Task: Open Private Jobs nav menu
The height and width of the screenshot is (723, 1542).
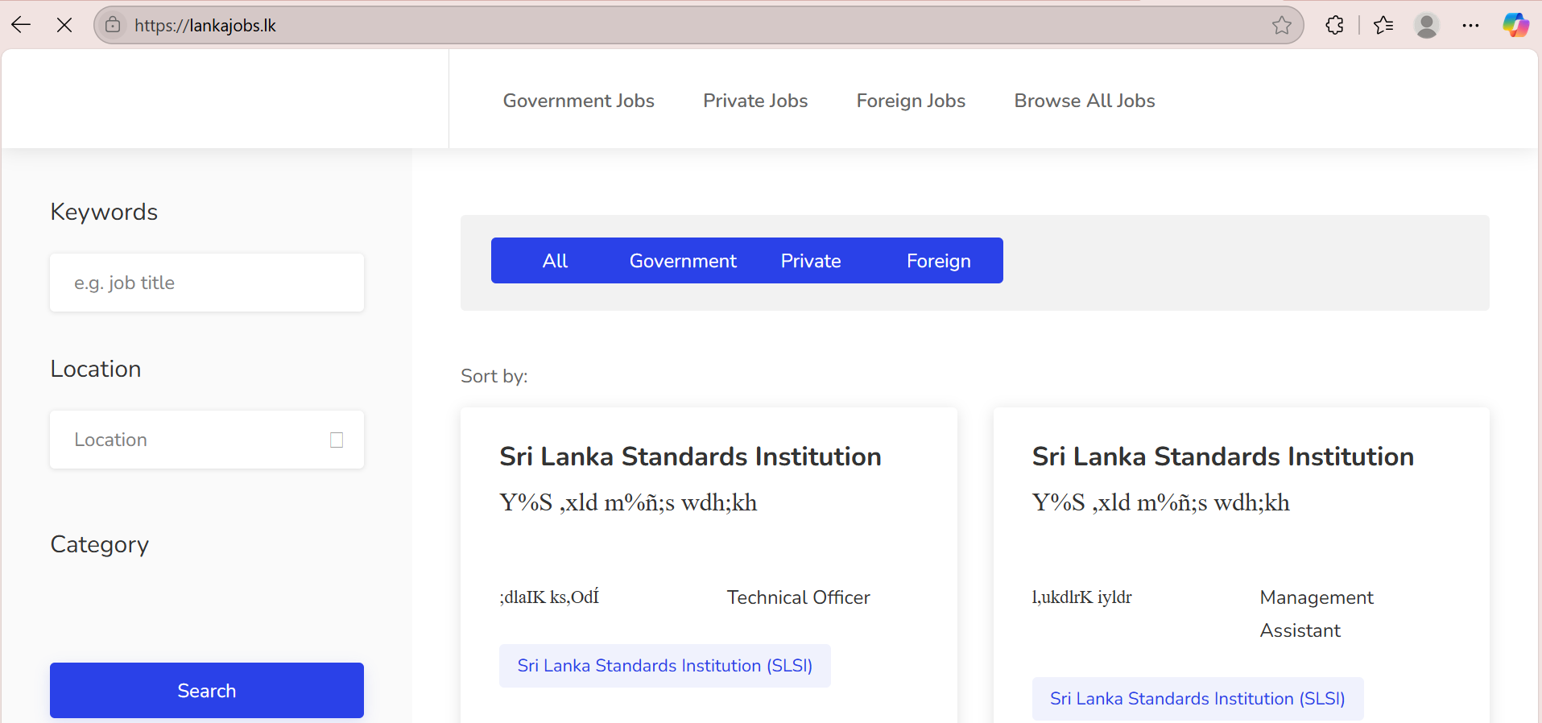Action: (754, 101)
